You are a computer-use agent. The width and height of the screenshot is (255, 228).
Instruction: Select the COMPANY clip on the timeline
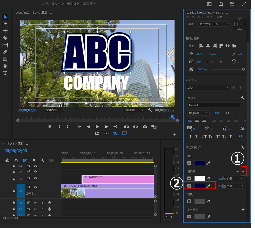tap(118, 179)
